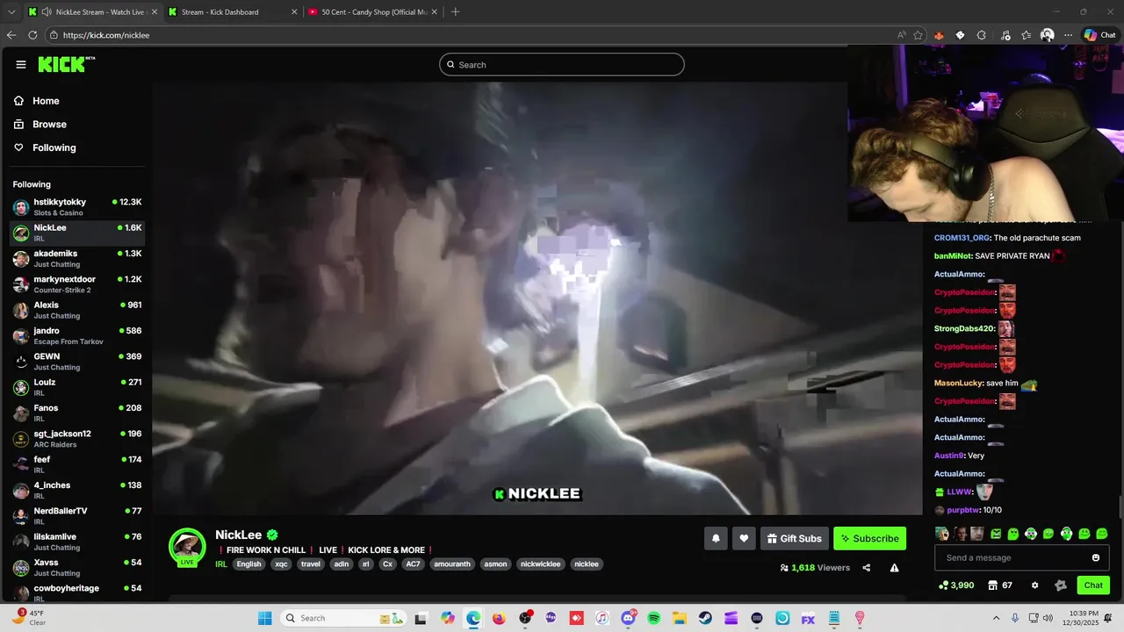
Task: Open the Windows Start menu
Action: coord(264,618)
